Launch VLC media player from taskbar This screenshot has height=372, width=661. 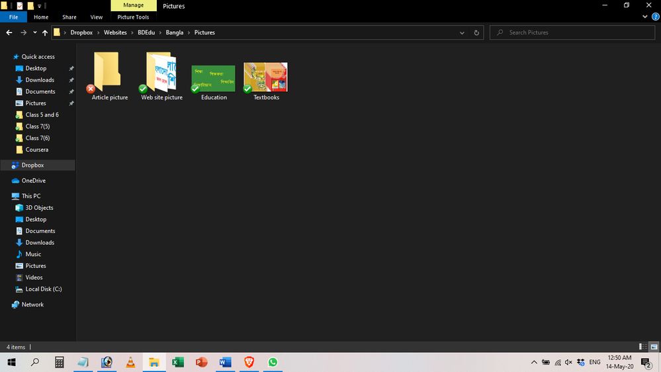(x=130, y=362)
